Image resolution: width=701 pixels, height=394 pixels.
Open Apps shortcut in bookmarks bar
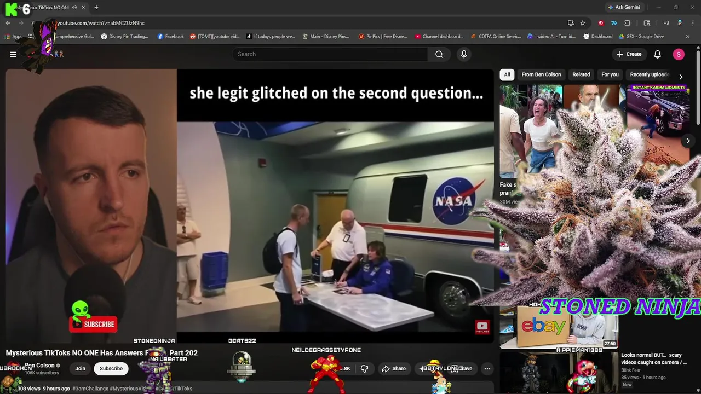14,37
